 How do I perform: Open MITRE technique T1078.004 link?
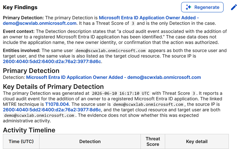[x=57, y=104]
